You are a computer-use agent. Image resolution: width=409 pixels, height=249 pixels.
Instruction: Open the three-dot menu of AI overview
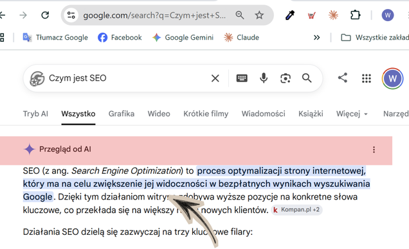click(x=374, y=150)
